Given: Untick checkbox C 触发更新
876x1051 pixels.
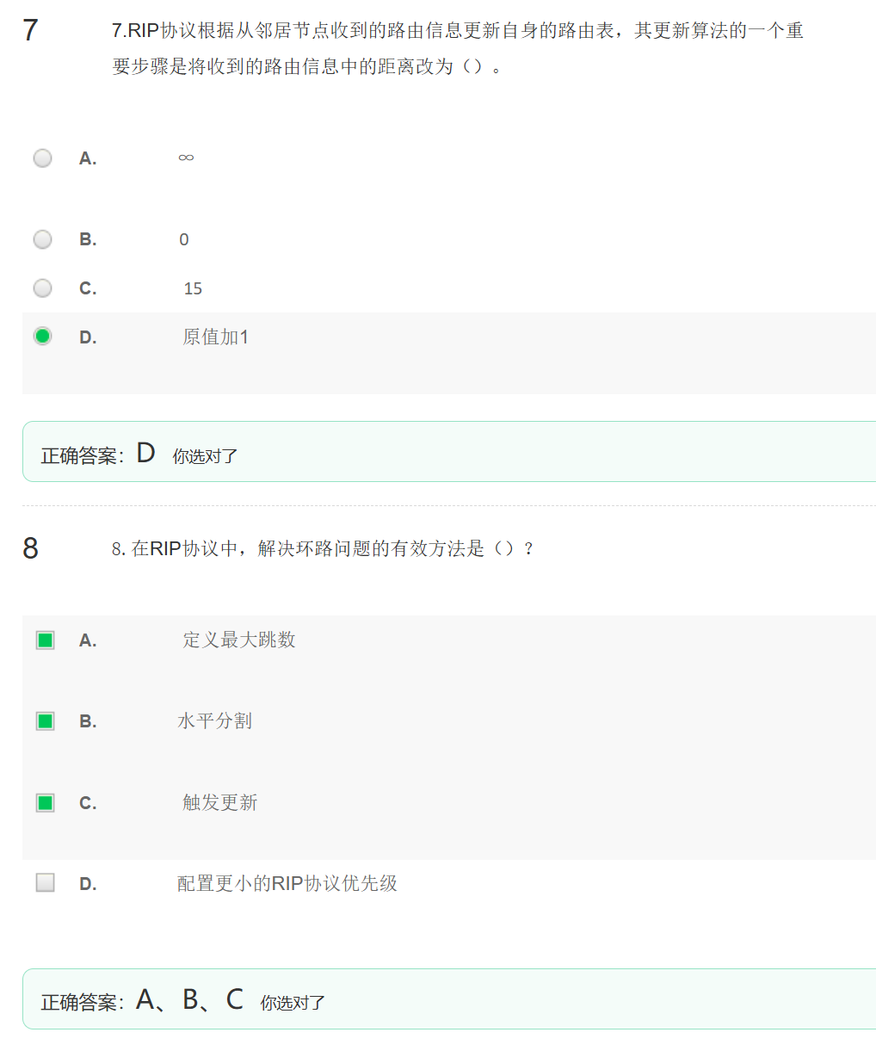Looking at the screenshot, I should pos(46,803).
